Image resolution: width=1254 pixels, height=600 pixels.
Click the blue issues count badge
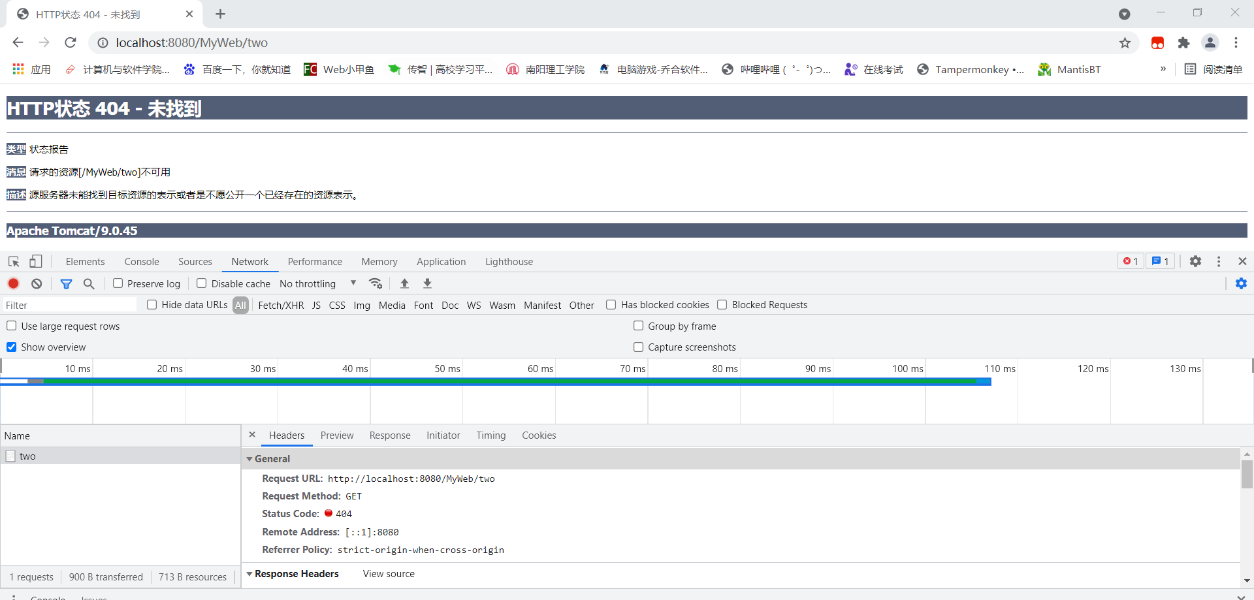[x=1161, y=261]
